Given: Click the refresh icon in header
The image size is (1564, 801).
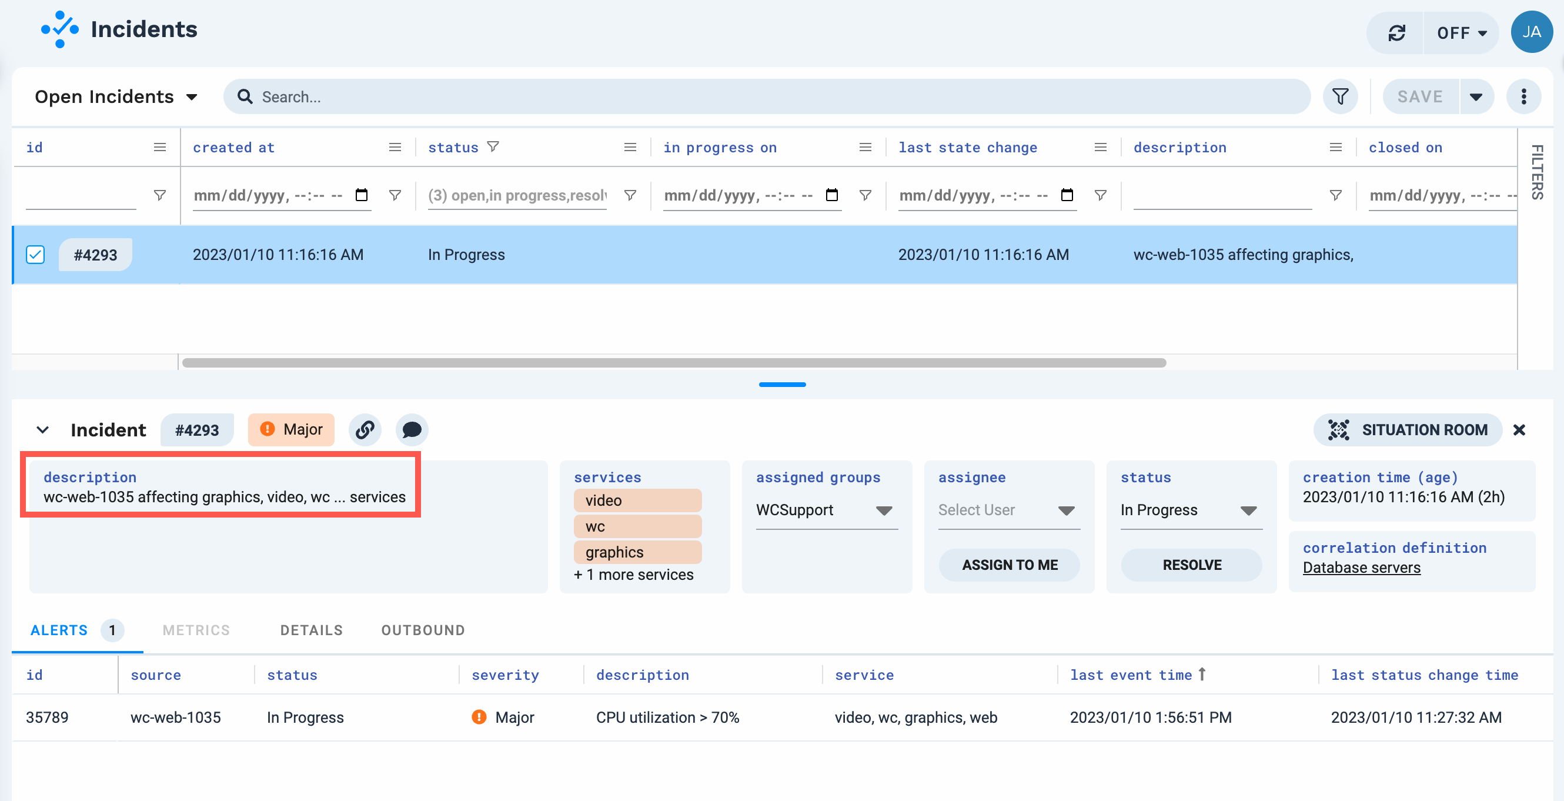Looking at the screenshot, I should coord(1396,33).
